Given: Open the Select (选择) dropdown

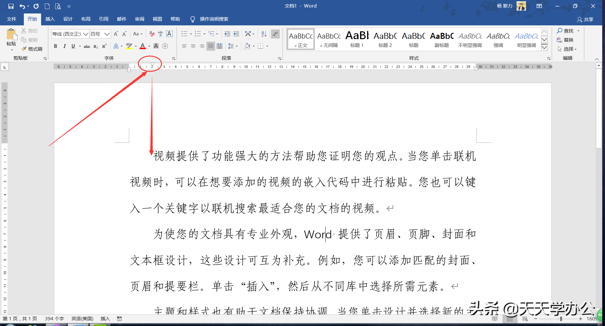Looking at the screenshot, I should [567, 49].
